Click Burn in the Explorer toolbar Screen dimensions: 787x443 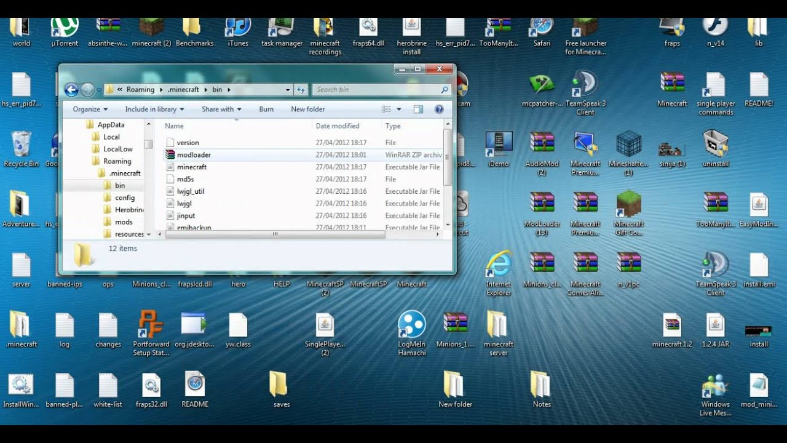(x=266, y=109)
